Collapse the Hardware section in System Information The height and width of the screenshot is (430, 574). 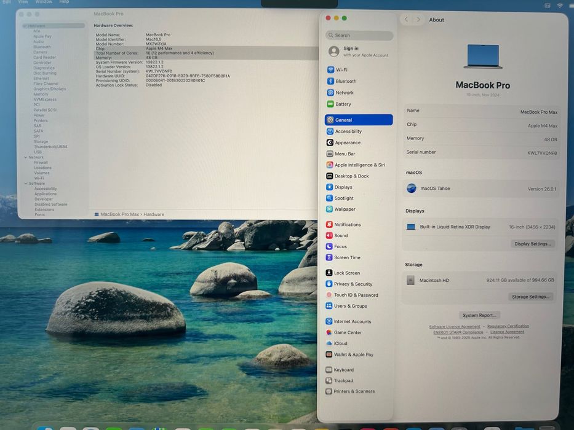tap(25, 26)
